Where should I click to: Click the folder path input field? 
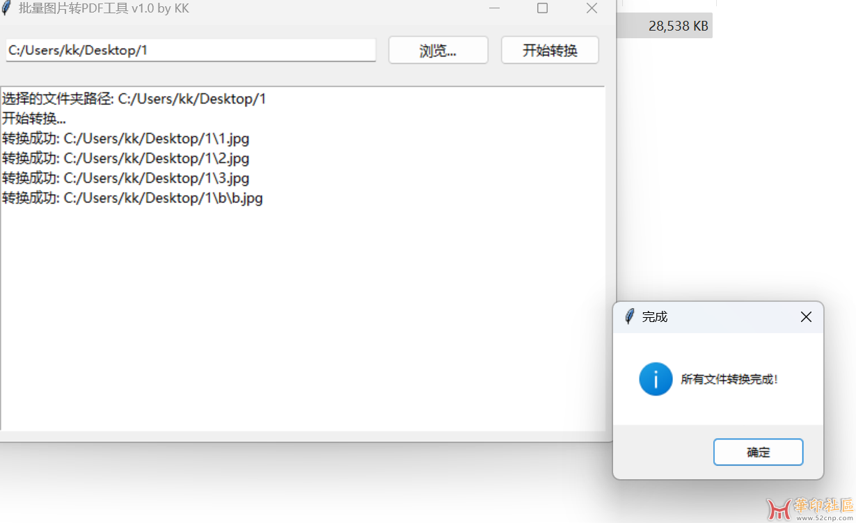pos(191,50)
